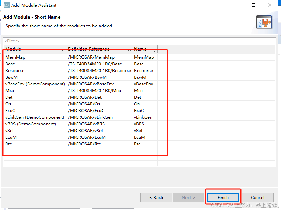Select the Det module cell

click(x=35, y=97)
